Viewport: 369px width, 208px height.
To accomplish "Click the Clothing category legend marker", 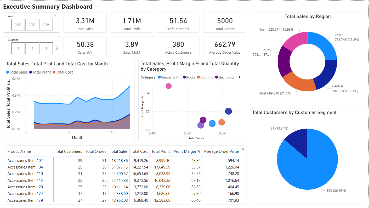I will pyautogui.click(x=198, y=77).
